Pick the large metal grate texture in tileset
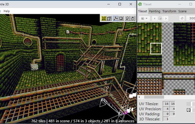 point(149,87)
